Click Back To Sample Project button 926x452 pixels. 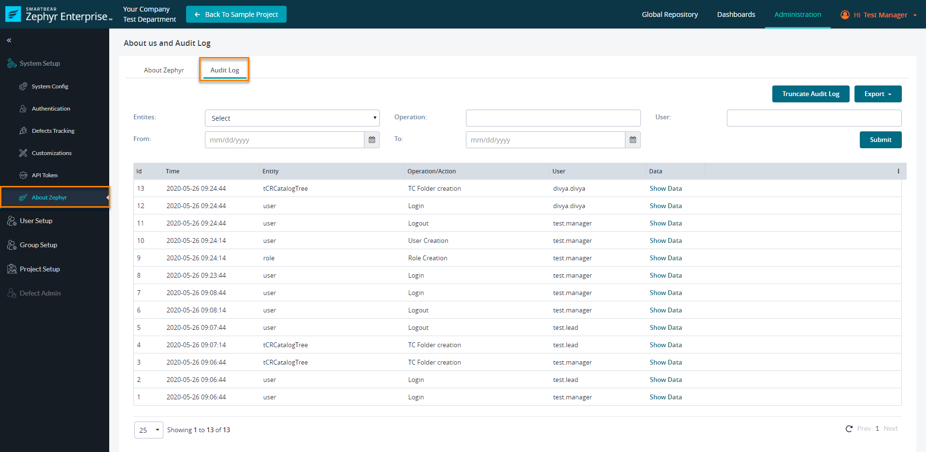(x=236, y=14)
